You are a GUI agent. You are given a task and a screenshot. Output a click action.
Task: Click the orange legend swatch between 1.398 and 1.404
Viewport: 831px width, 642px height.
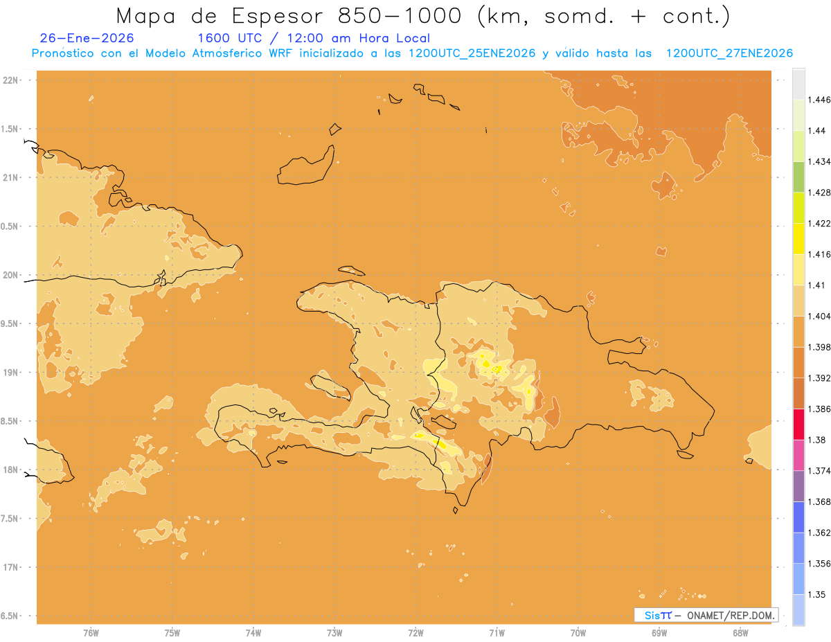point(798,331)
